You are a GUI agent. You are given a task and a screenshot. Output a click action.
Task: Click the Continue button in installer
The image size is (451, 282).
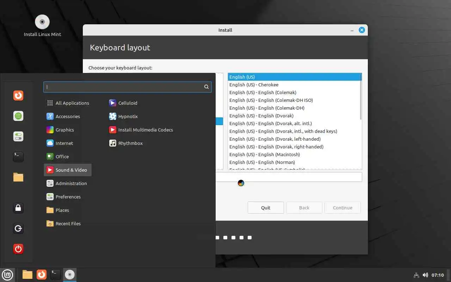tap(342, 208)
